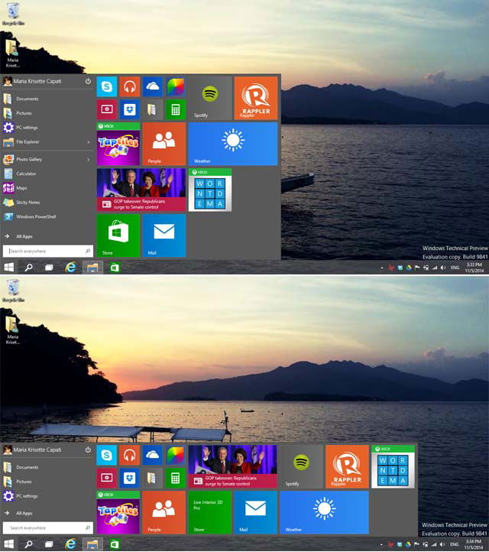
Task: Click the volume icon beside the 3:33 PM clock
Action: pyautogui.click(x=443, y=268)
